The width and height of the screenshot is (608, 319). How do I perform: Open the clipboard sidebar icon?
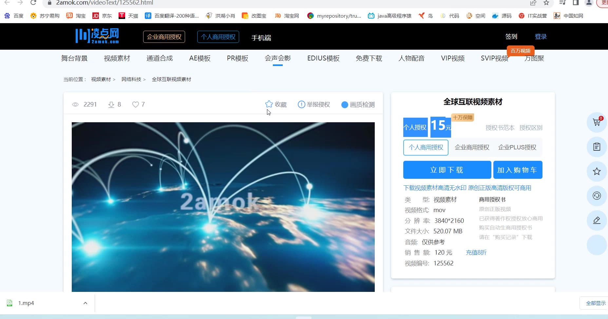coord(597,147)
